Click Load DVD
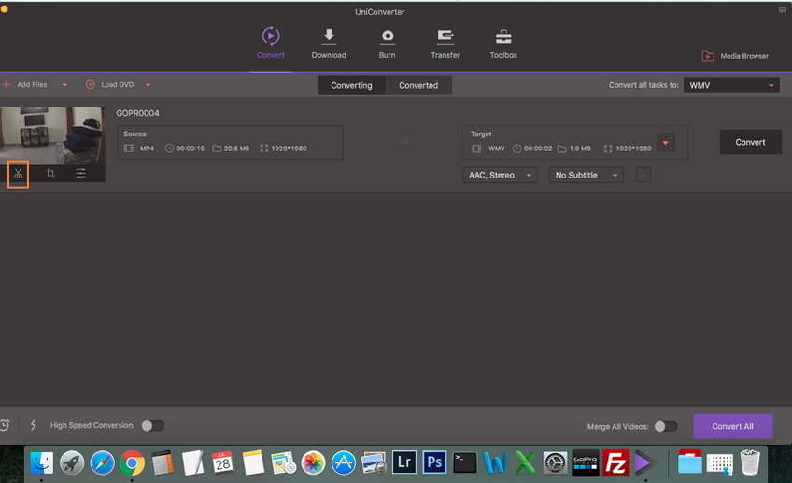 tap(109, 85)
